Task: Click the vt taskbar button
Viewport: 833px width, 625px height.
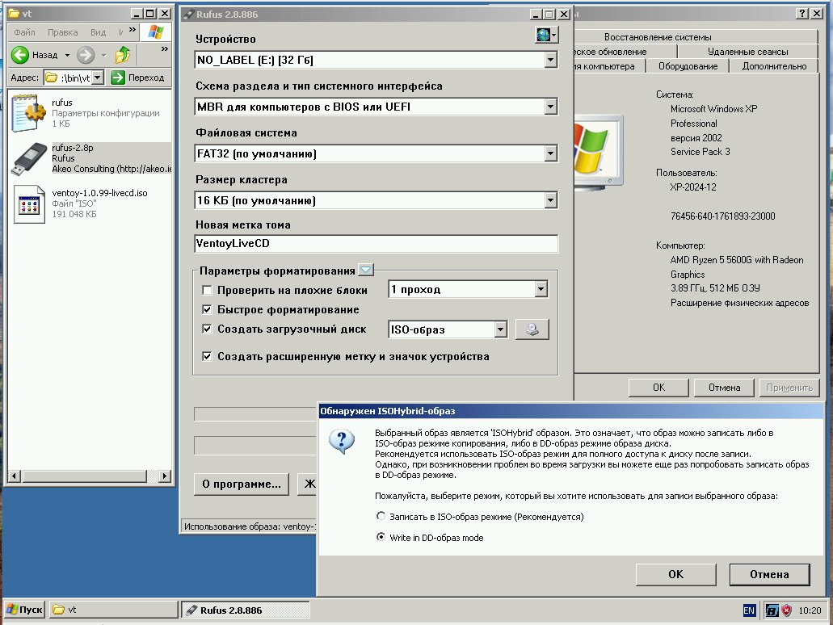Action: tap(114, 610)
